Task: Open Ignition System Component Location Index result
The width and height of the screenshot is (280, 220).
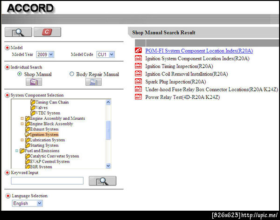Action: (x=197, y=59)
